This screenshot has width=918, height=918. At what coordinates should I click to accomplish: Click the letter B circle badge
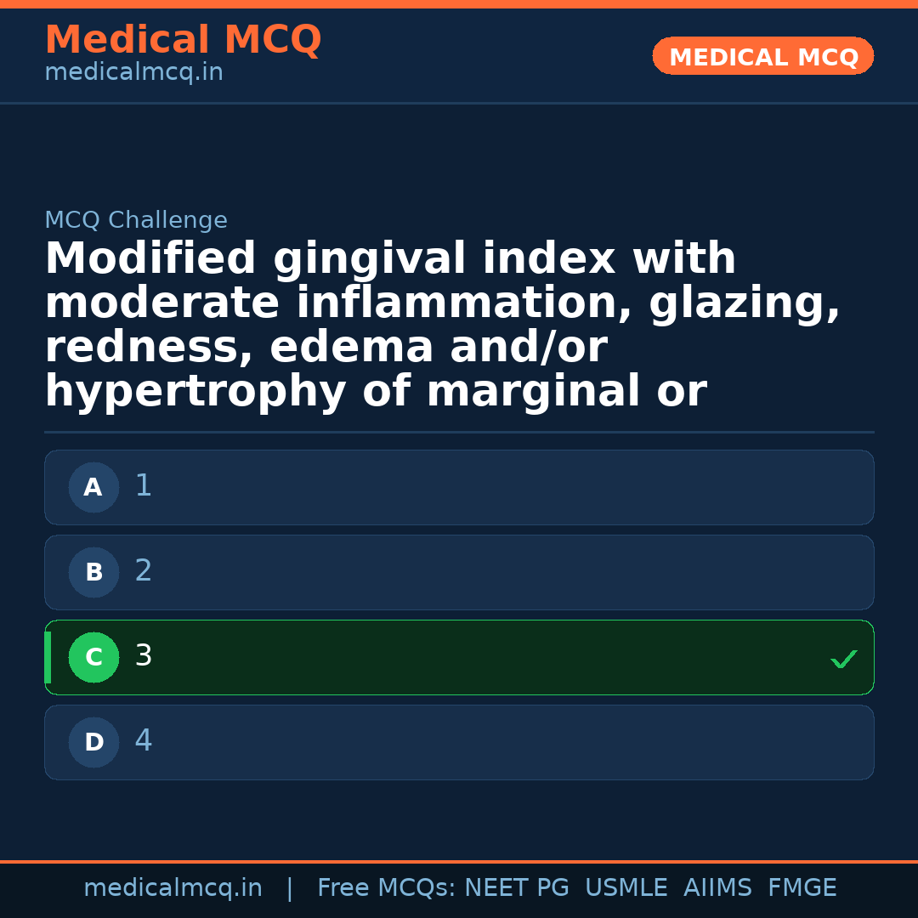(93, 572)
